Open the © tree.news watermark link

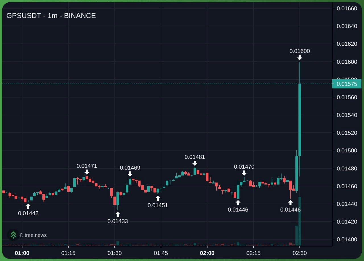click(x=33, y=235)
